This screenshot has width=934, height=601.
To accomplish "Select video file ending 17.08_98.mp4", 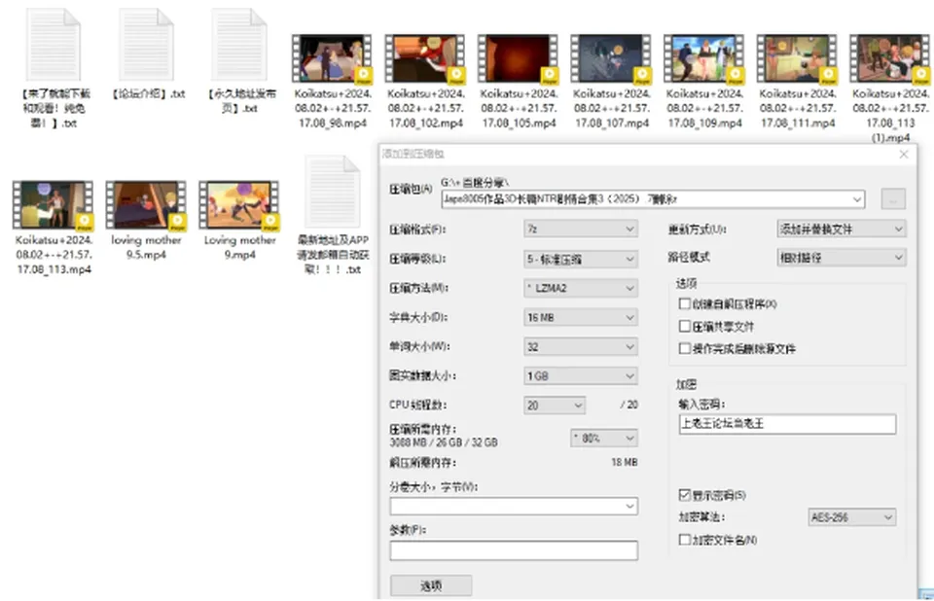I will click(332, 58).
